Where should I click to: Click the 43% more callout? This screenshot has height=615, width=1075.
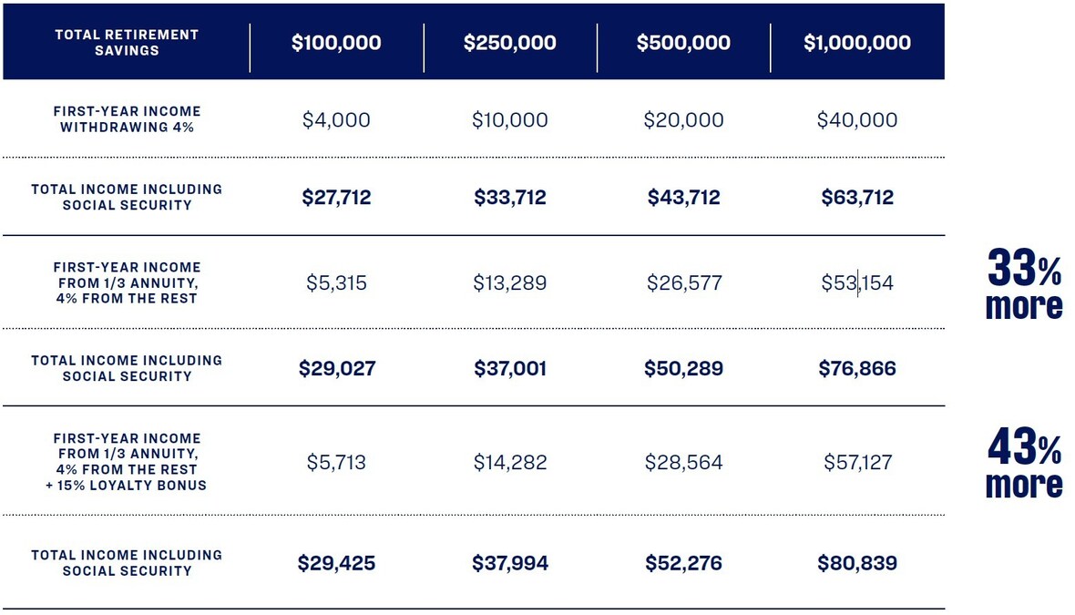[1024, 464]
